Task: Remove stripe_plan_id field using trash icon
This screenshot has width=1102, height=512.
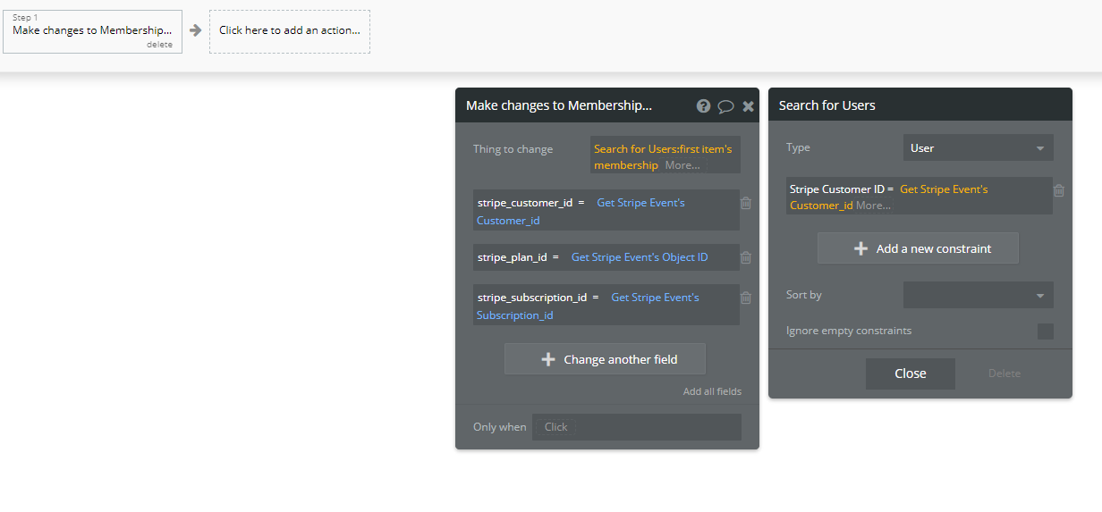Action: [x=746, y=257]
